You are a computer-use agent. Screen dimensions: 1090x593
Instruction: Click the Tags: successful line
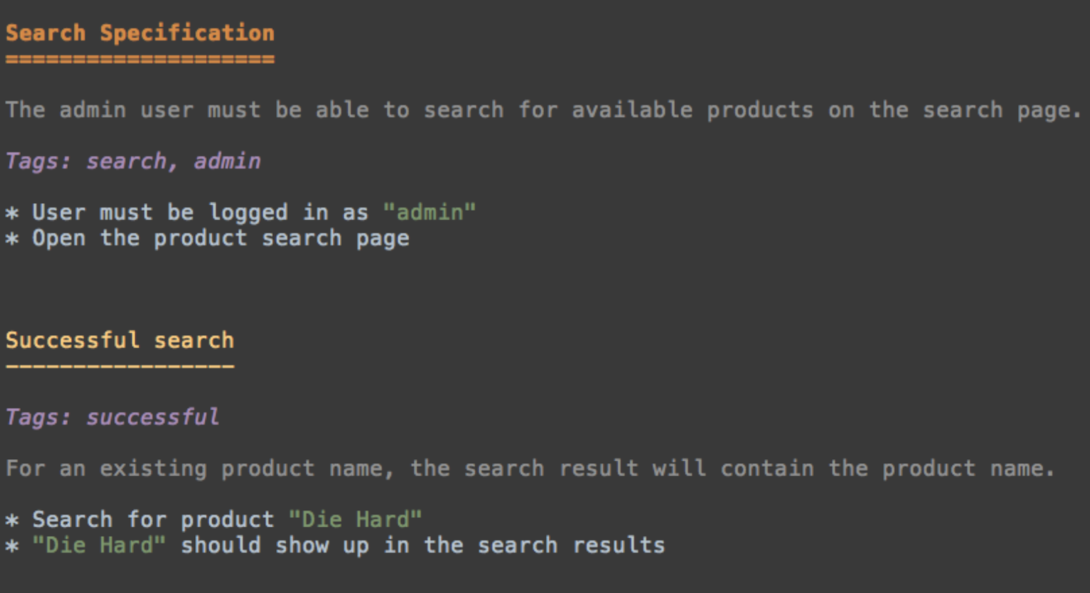tap(112, 417)
